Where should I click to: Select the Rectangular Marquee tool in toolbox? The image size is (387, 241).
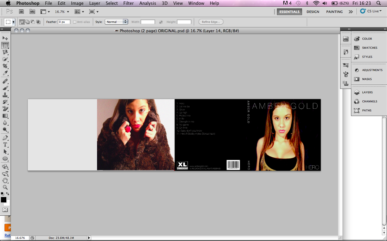coord(5,45)
